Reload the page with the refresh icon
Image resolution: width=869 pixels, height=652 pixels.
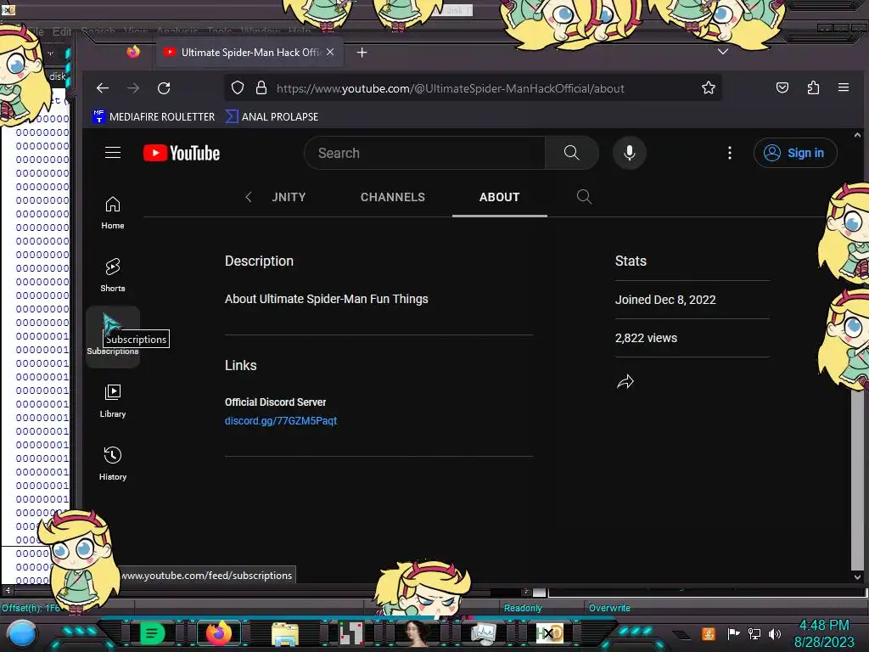[164, 88]
